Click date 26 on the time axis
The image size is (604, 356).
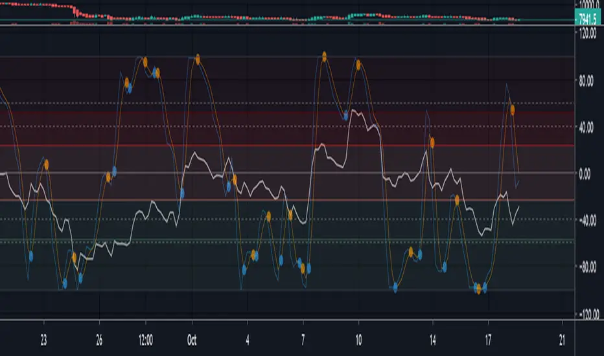(99, 337)
